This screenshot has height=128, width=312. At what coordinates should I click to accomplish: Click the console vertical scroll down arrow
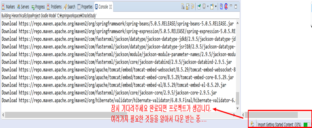click(x=237, y=108)
